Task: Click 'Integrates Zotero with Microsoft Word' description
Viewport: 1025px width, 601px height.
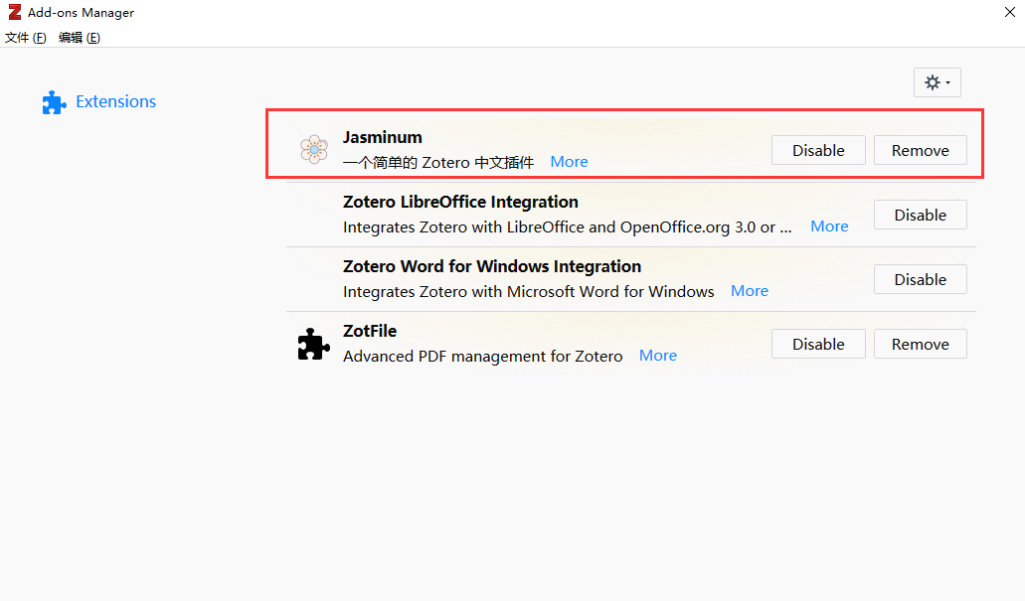Action: (x=528, y=291)
